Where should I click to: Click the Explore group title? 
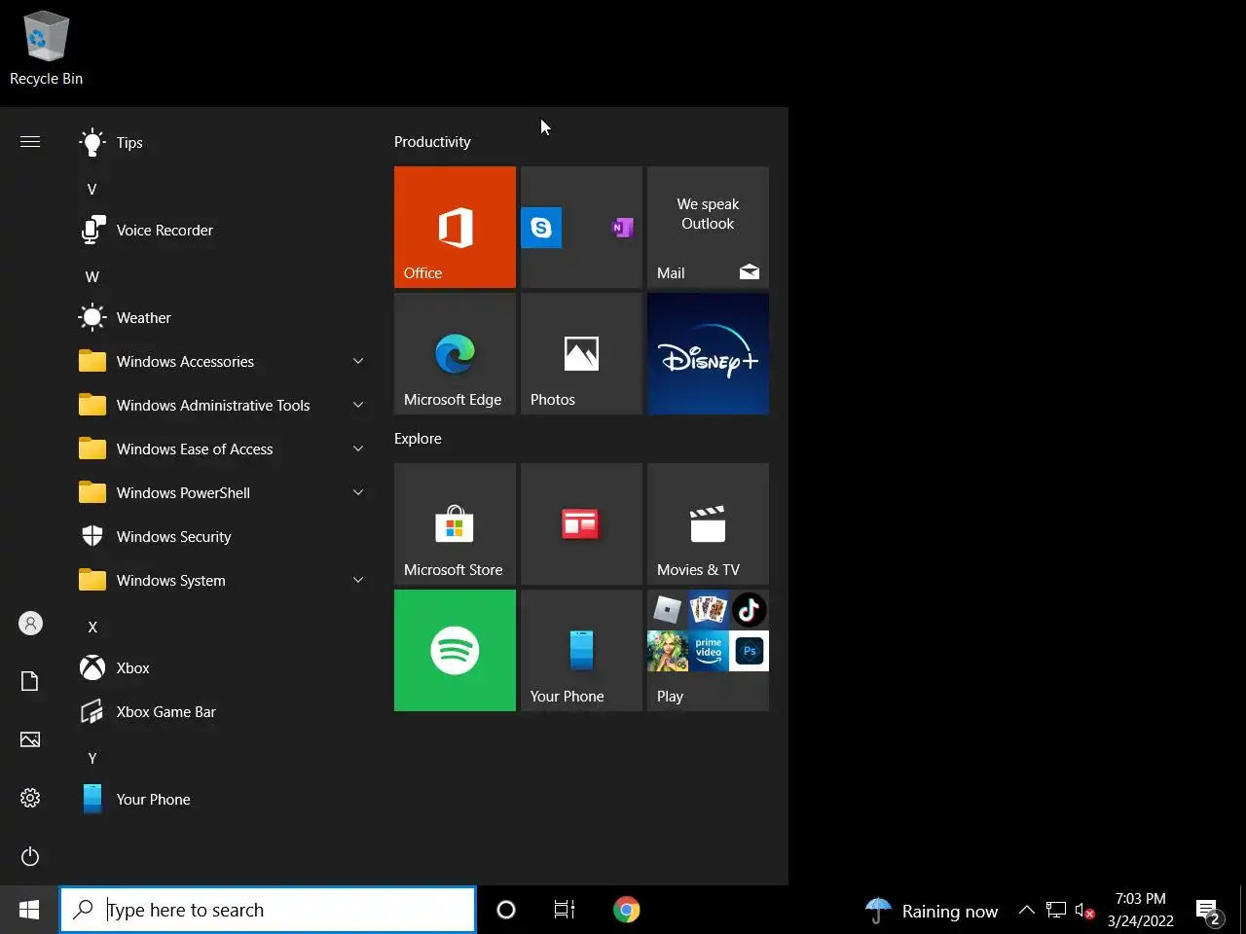tap(418, 439)
